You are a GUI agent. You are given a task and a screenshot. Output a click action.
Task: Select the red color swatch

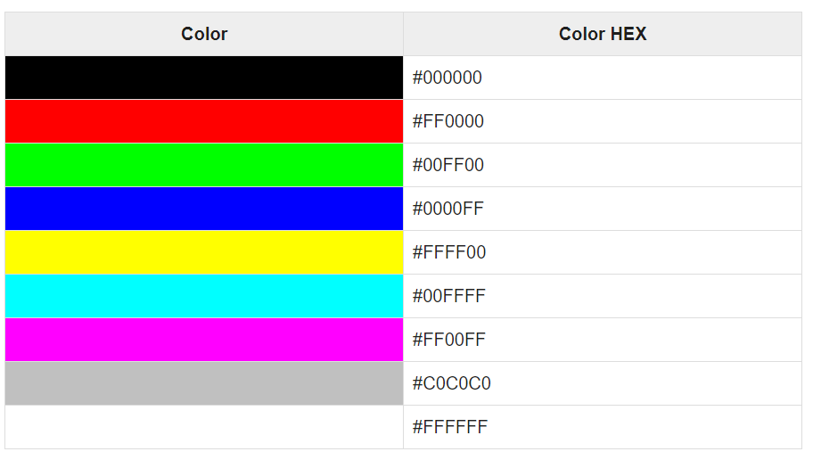coord(204,121)
